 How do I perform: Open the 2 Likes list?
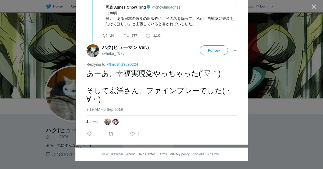click(x=92, y=122)
